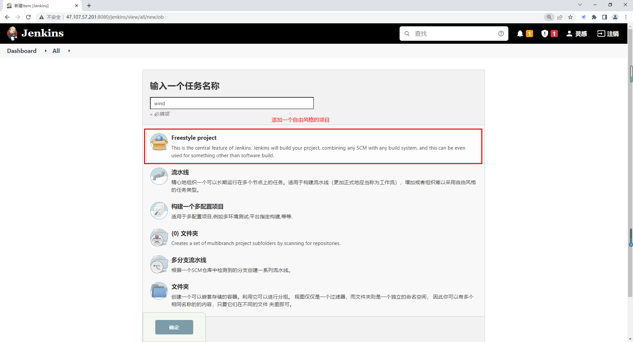Click the 多分支流水线 icon
This screenshot has width=633, height=342.
click(x=159, y=264)
